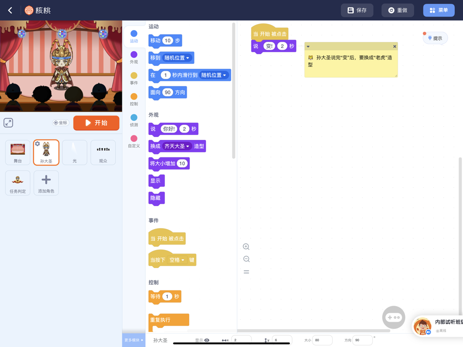Viewport: 463px width, 347px height.
Task: Expand 更多模块 more modules
Action: pos(134,340)
